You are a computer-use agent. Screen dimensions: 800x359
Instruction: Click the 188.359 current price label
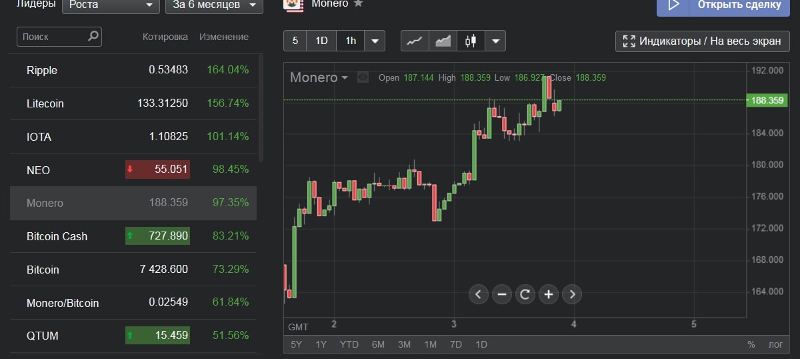(x=767, y=100)
